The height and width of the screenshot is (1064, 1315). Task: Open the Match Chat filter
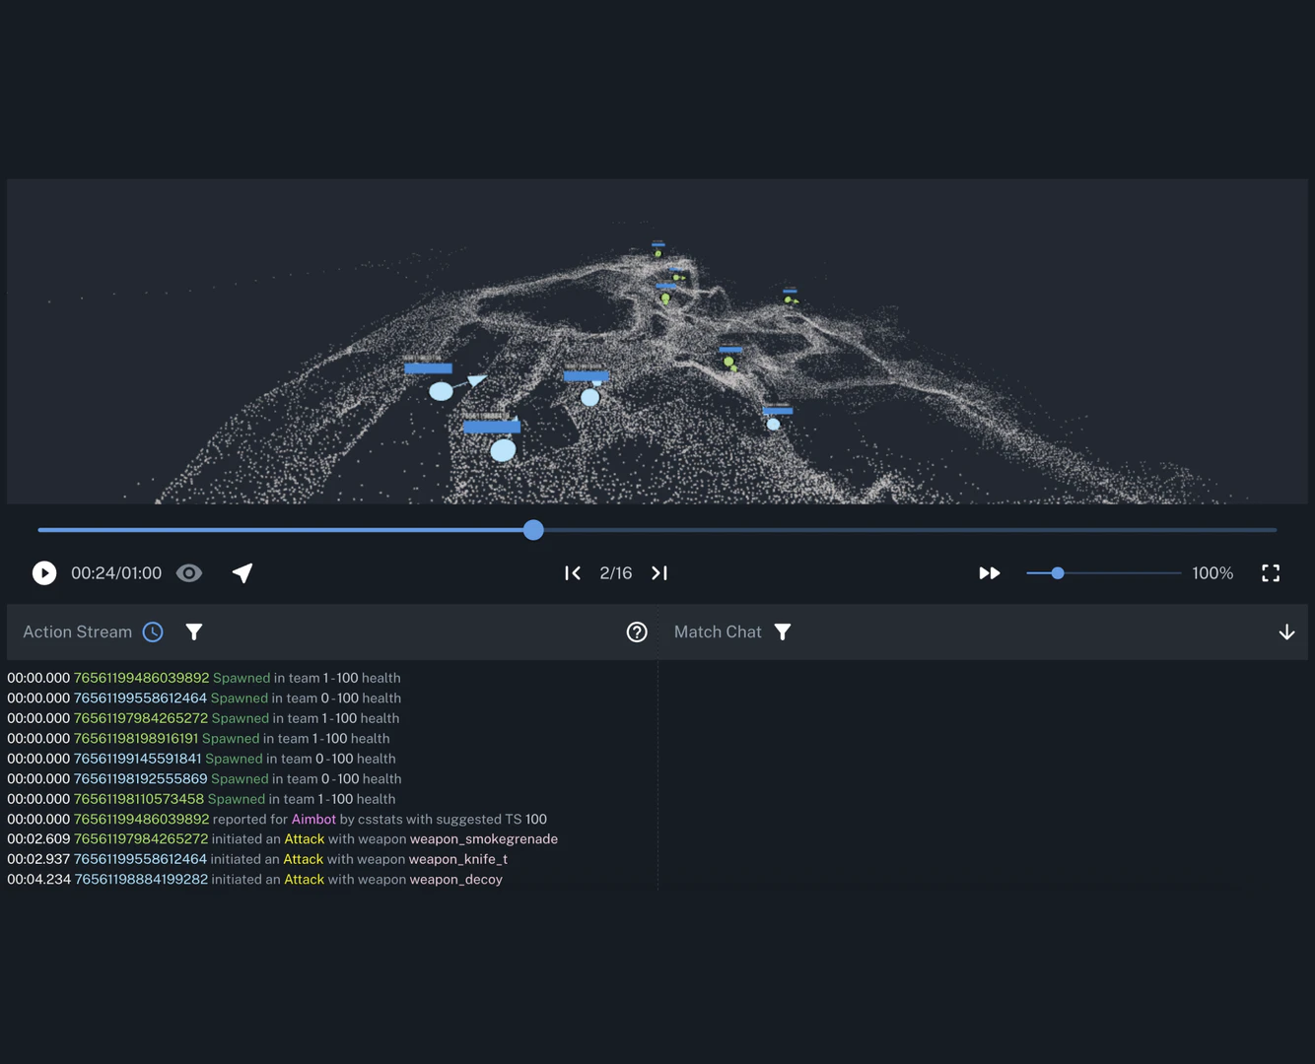782,632
